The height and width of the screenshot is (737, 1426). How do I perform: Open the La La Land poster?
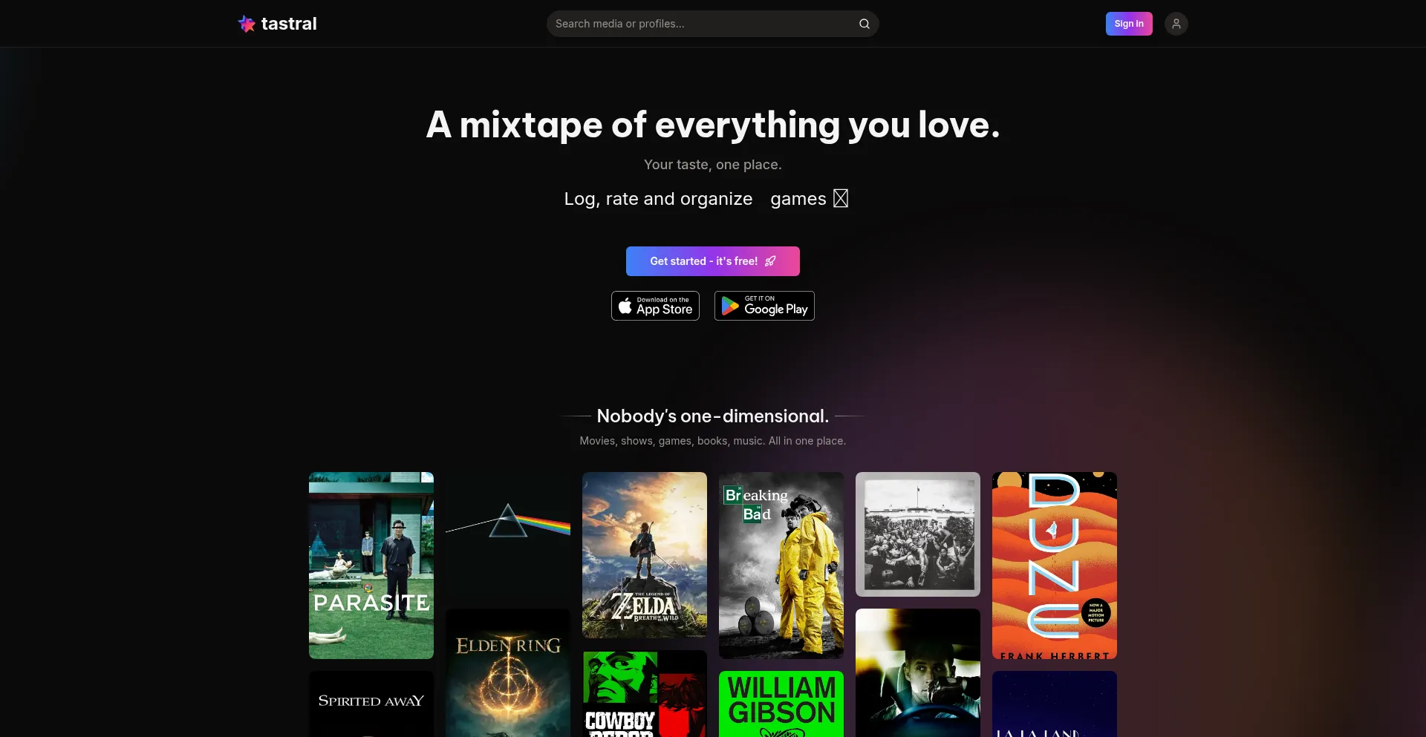tap(1055, 704)
